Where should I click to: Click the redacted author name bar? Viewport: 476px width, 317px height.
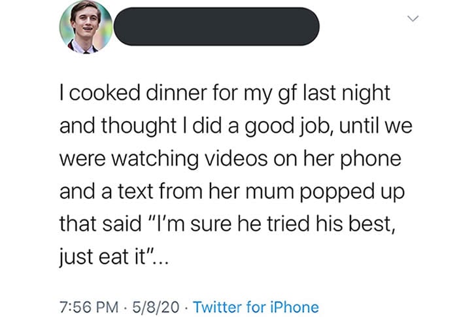[216, 26]
